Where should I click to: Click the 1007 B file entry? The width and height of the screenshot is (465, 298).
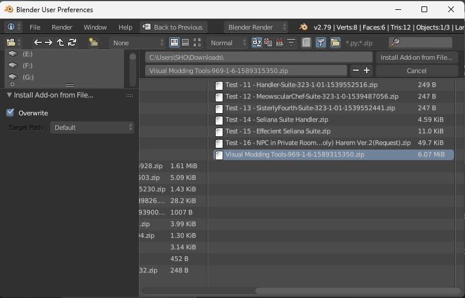point(173,212)
